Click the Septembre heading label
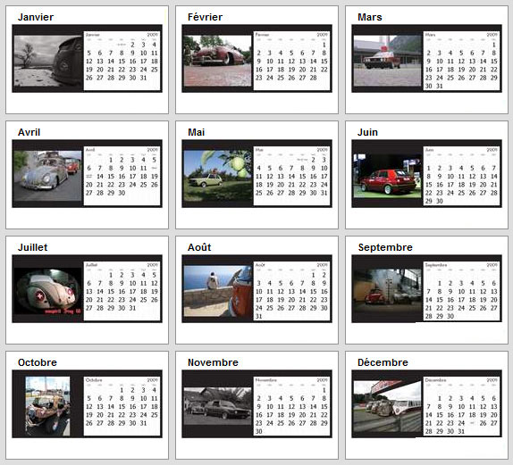Viewport: 513px width, 465px height. coord(385,247)
